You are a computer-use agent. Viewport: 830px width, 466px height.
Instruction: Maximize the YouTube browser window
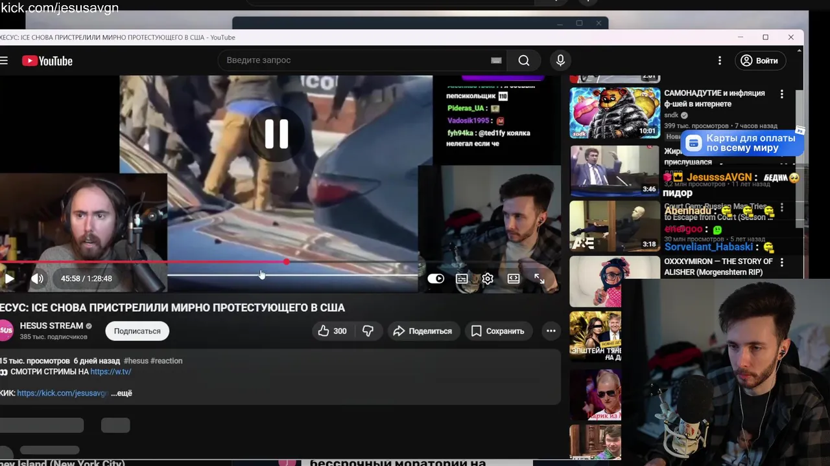(x=765, y=38)
